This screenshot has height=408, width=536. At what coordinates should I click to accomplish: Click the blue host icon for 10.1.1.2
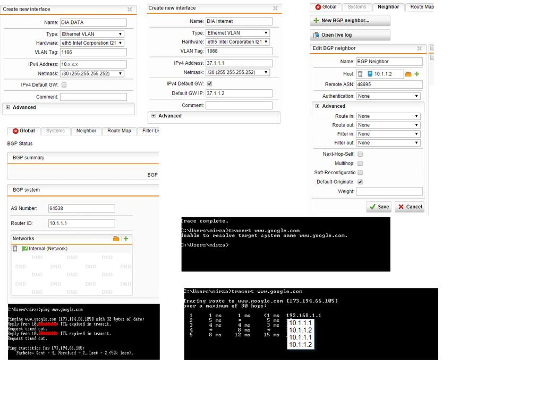(x=370, y=74)
